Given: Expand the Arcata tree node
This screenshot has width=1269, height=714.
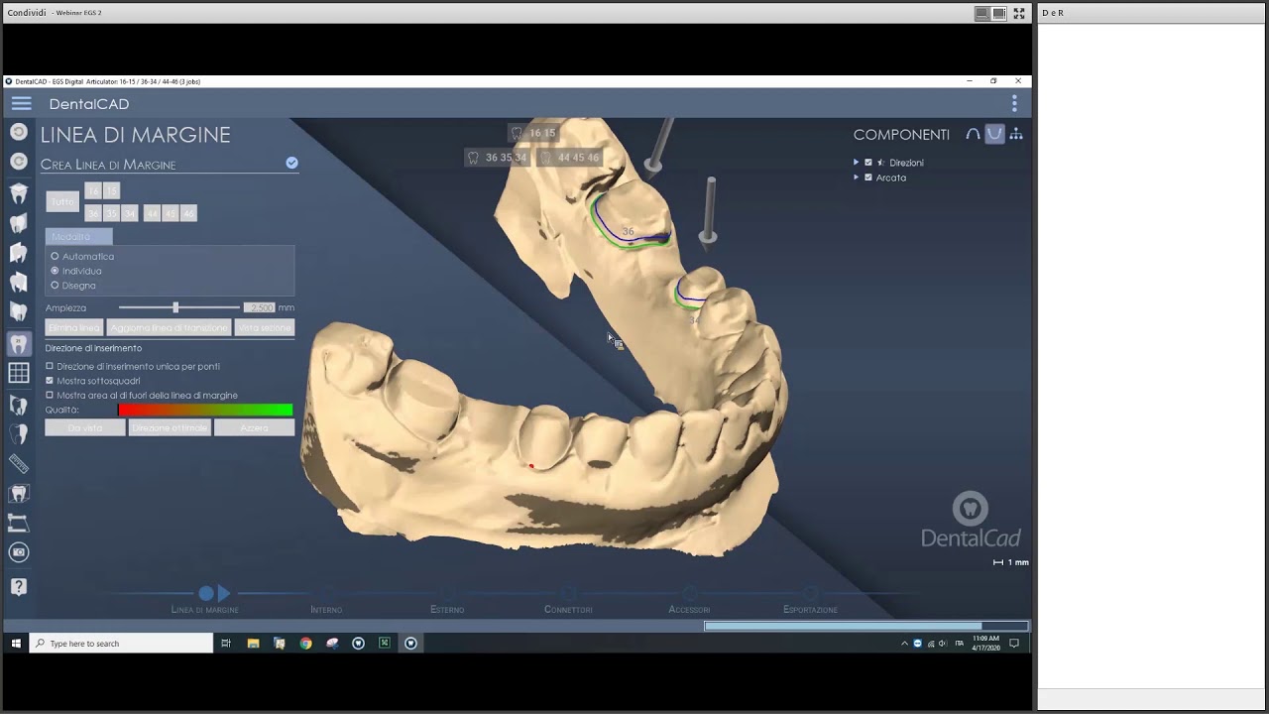Looking at the screenshot, I should (x=857, y=178).
